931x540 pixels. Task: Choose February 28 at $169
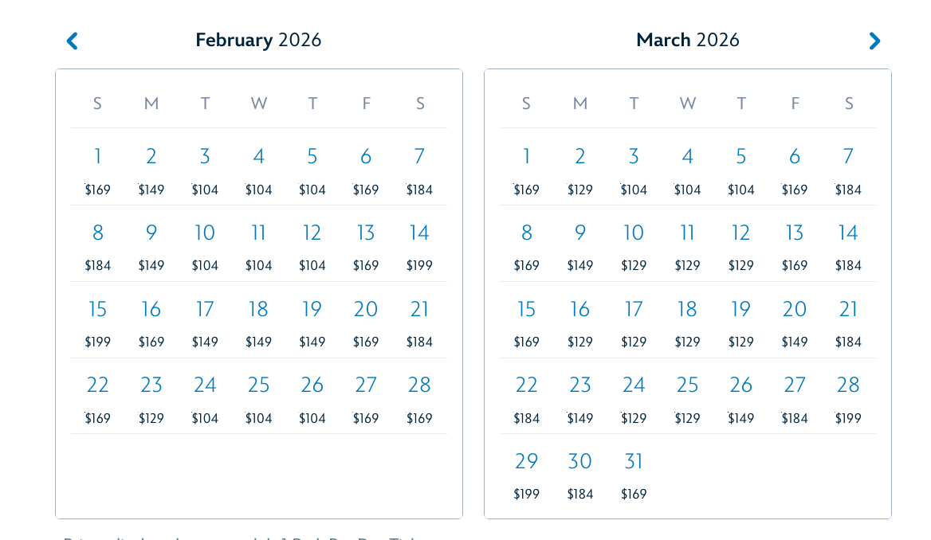419,397
